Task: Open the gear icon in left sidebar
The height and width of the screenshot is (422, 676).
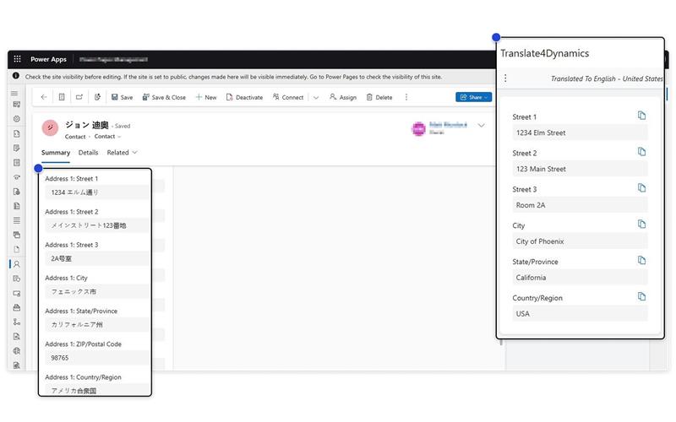Action: [x=16, y=118]
